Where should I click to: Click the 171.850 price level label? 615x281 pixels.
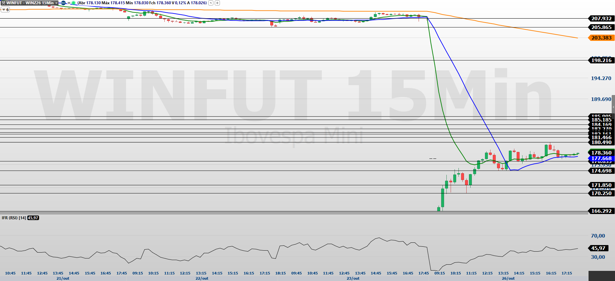pyautogui.click(x=601, y=185)
